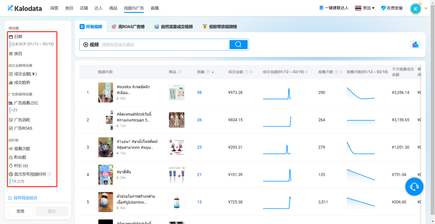Expand the account menu chevron
The image size is (435, 224).
(x=426, y=8)
